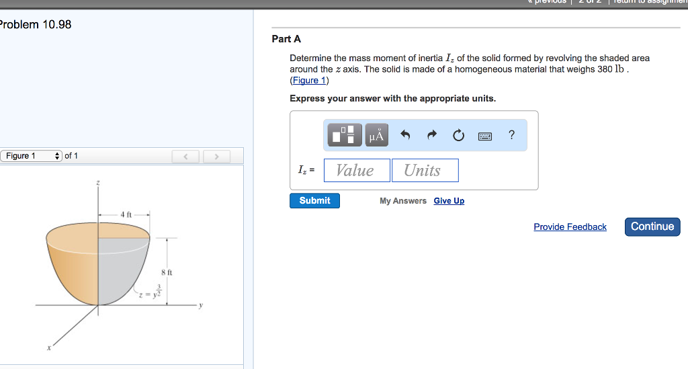The width and height of the screenshot is (688, 369).
Task: Open Provide Feedback link
Action: [570, 227]
